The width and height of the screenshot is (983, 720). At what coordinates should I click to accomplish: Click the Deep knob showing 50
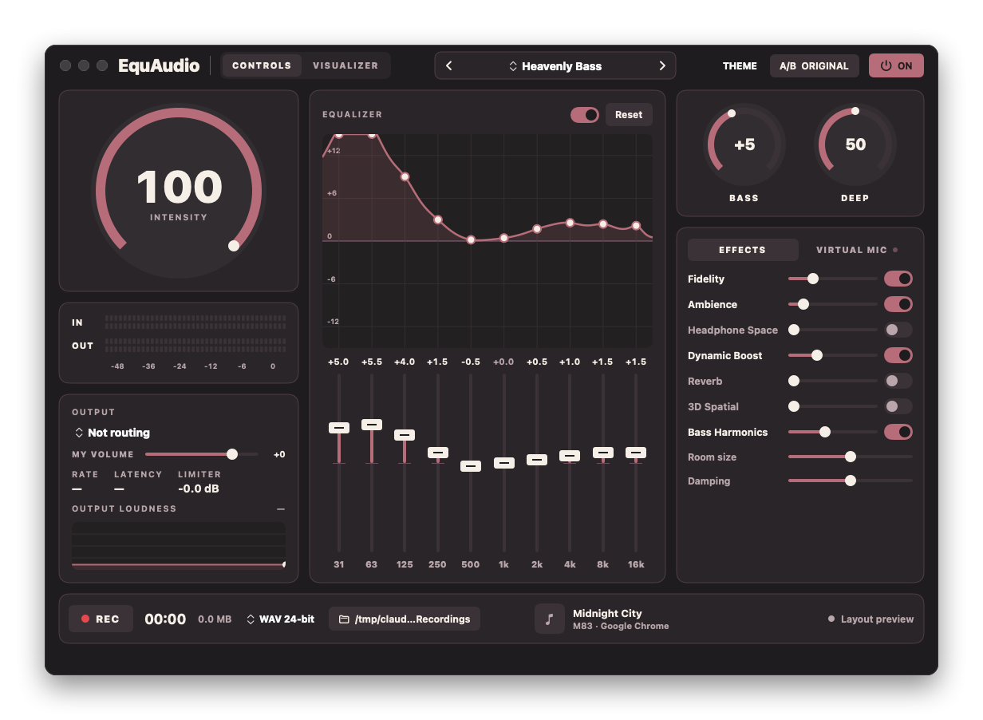[855, 145]
